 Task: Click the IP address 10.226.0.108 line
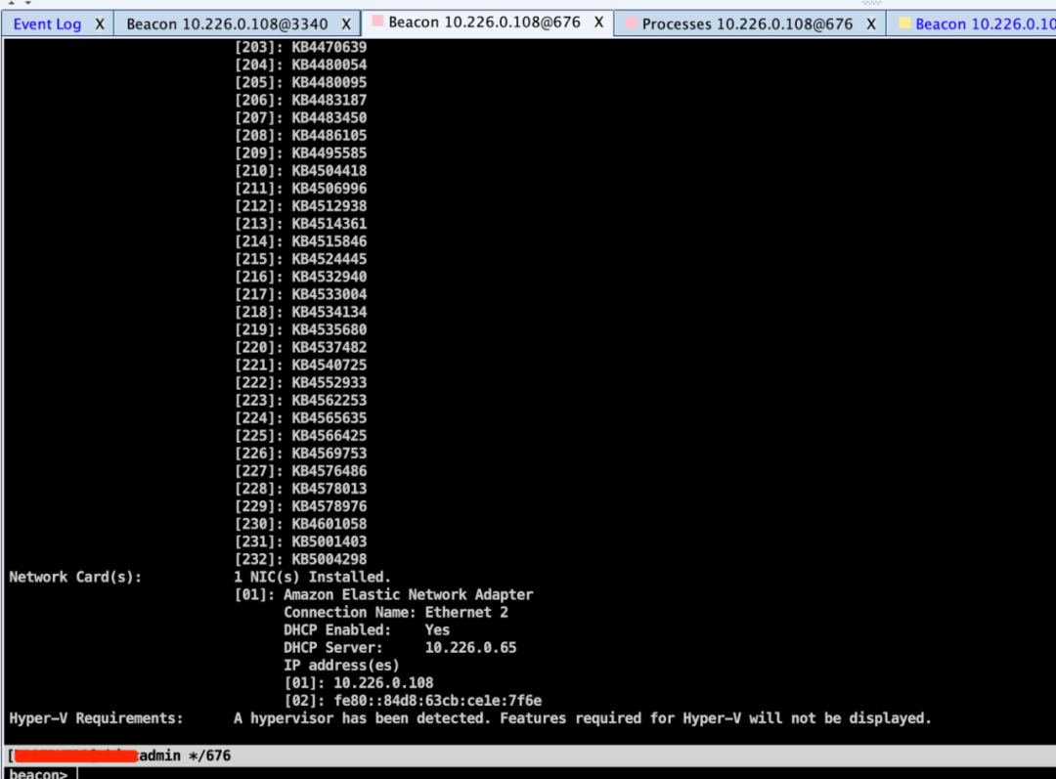click(382, 682)
